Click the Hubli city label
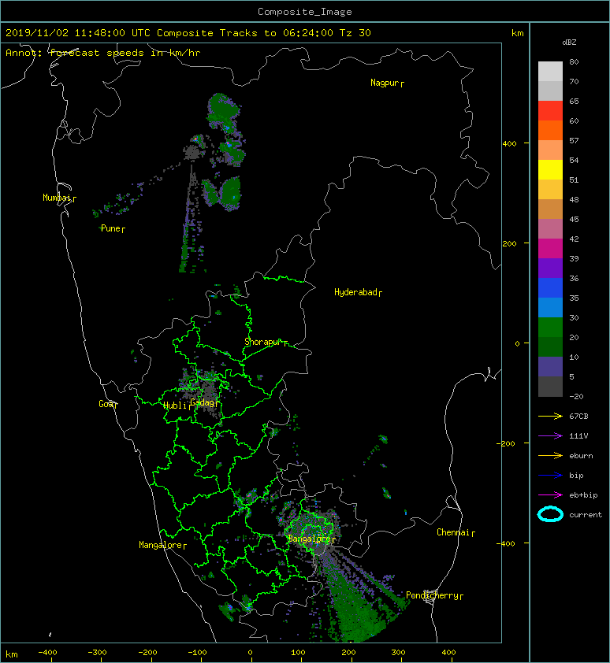This screenshot has width=610, height=663. [x=175, y=406]
